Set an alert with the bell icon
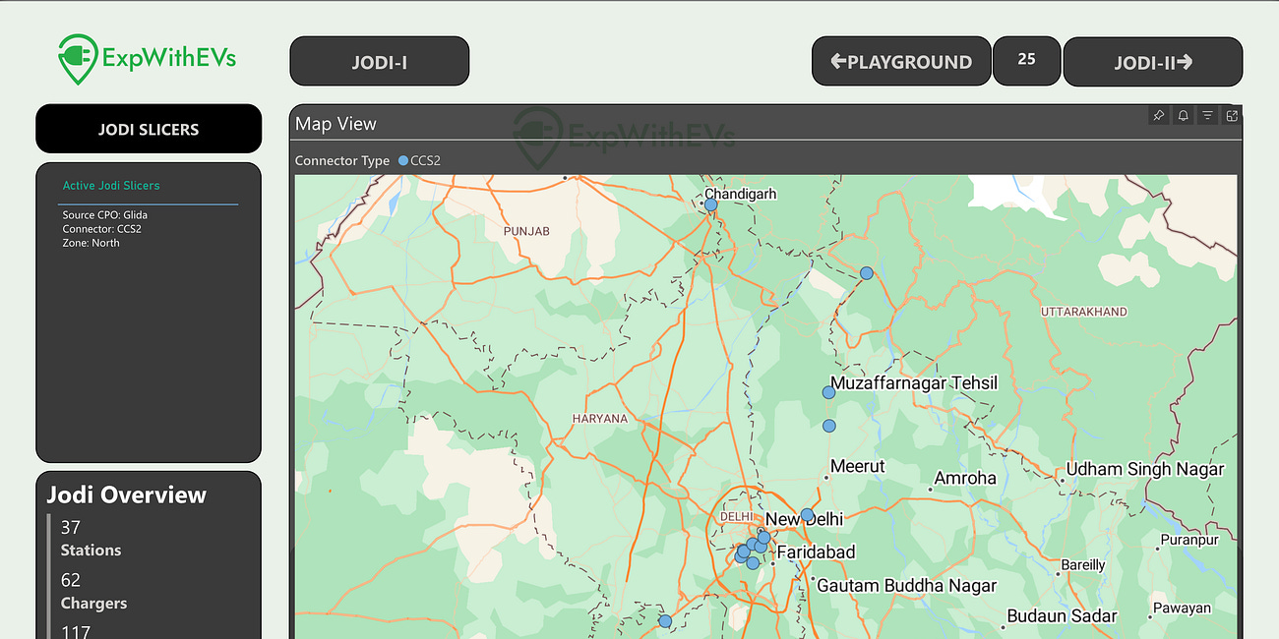Image resolution: width=1279 pixels, height=639 pixels. tap(1184, 116)
